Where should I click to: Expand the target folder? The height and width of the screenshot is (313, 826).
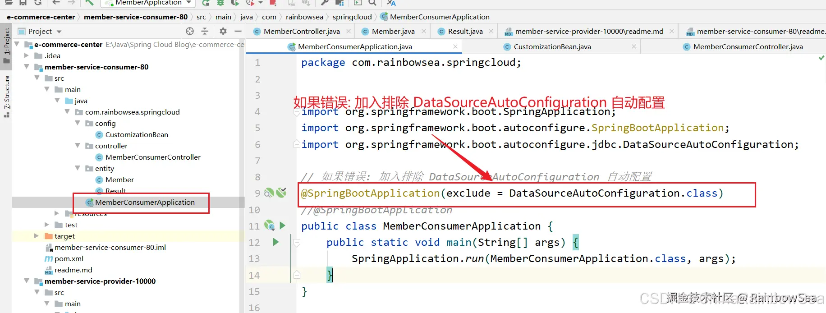(37, 236)
